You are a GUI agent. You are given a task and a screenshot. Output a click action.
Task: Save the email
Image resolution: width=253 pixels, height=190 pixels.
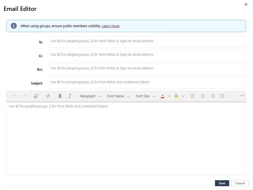point(222,183)
